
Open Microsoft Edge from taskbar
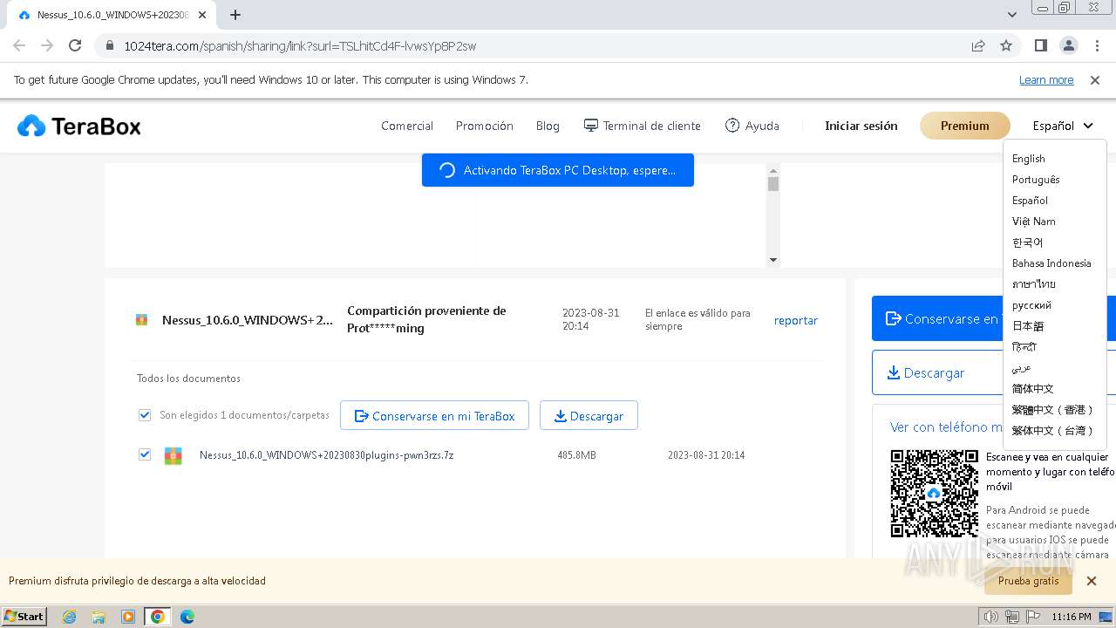tap(187, 617)
